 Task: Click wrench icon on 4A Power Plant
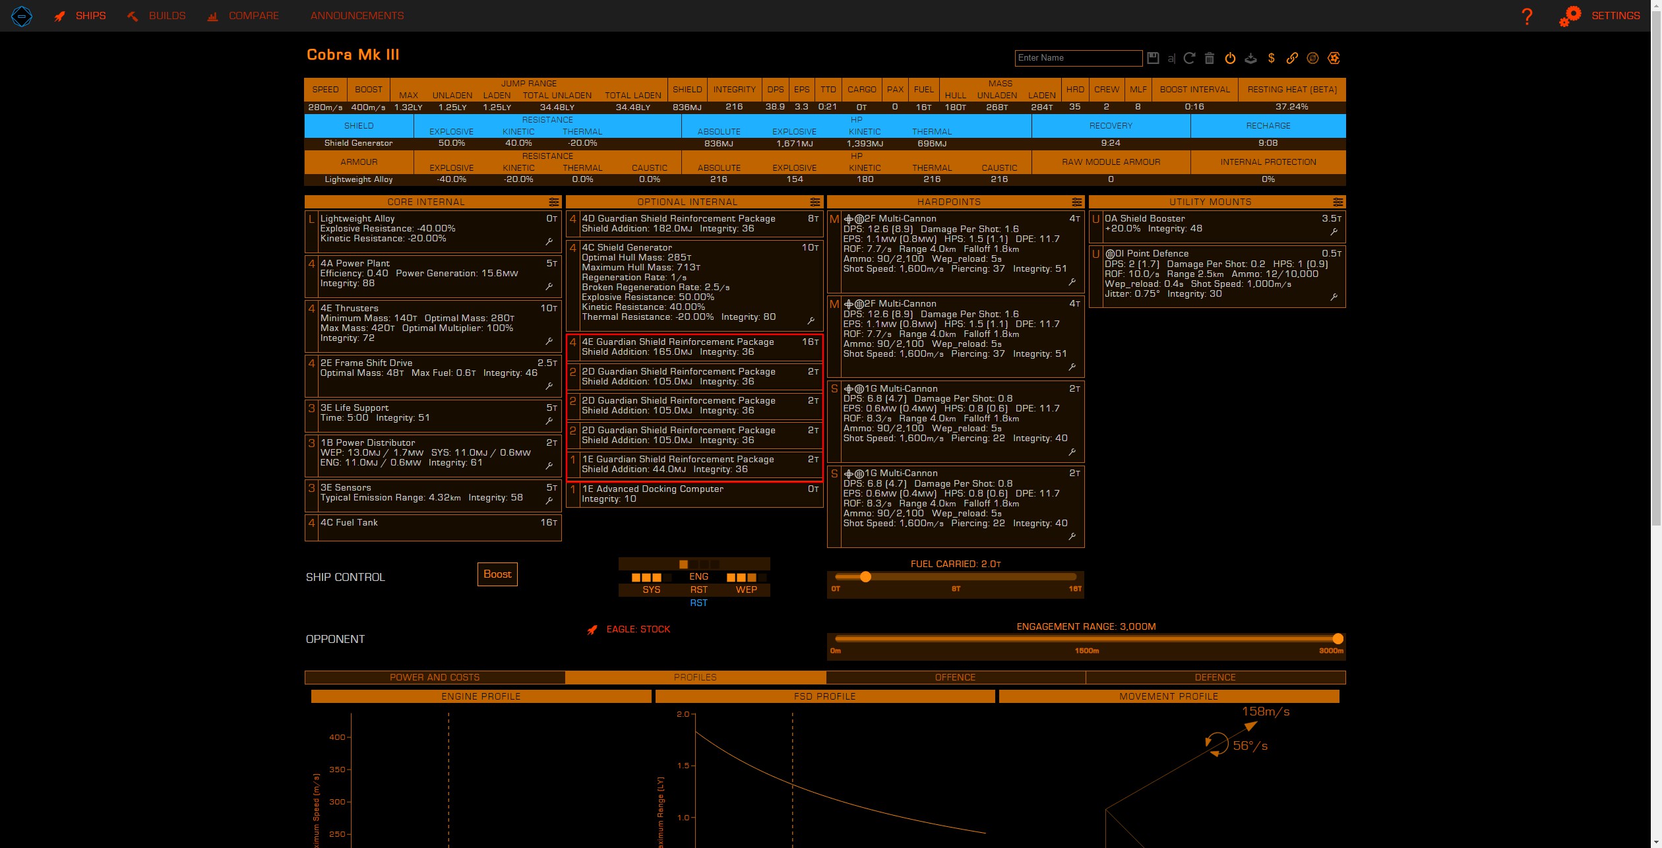[549, 287]
